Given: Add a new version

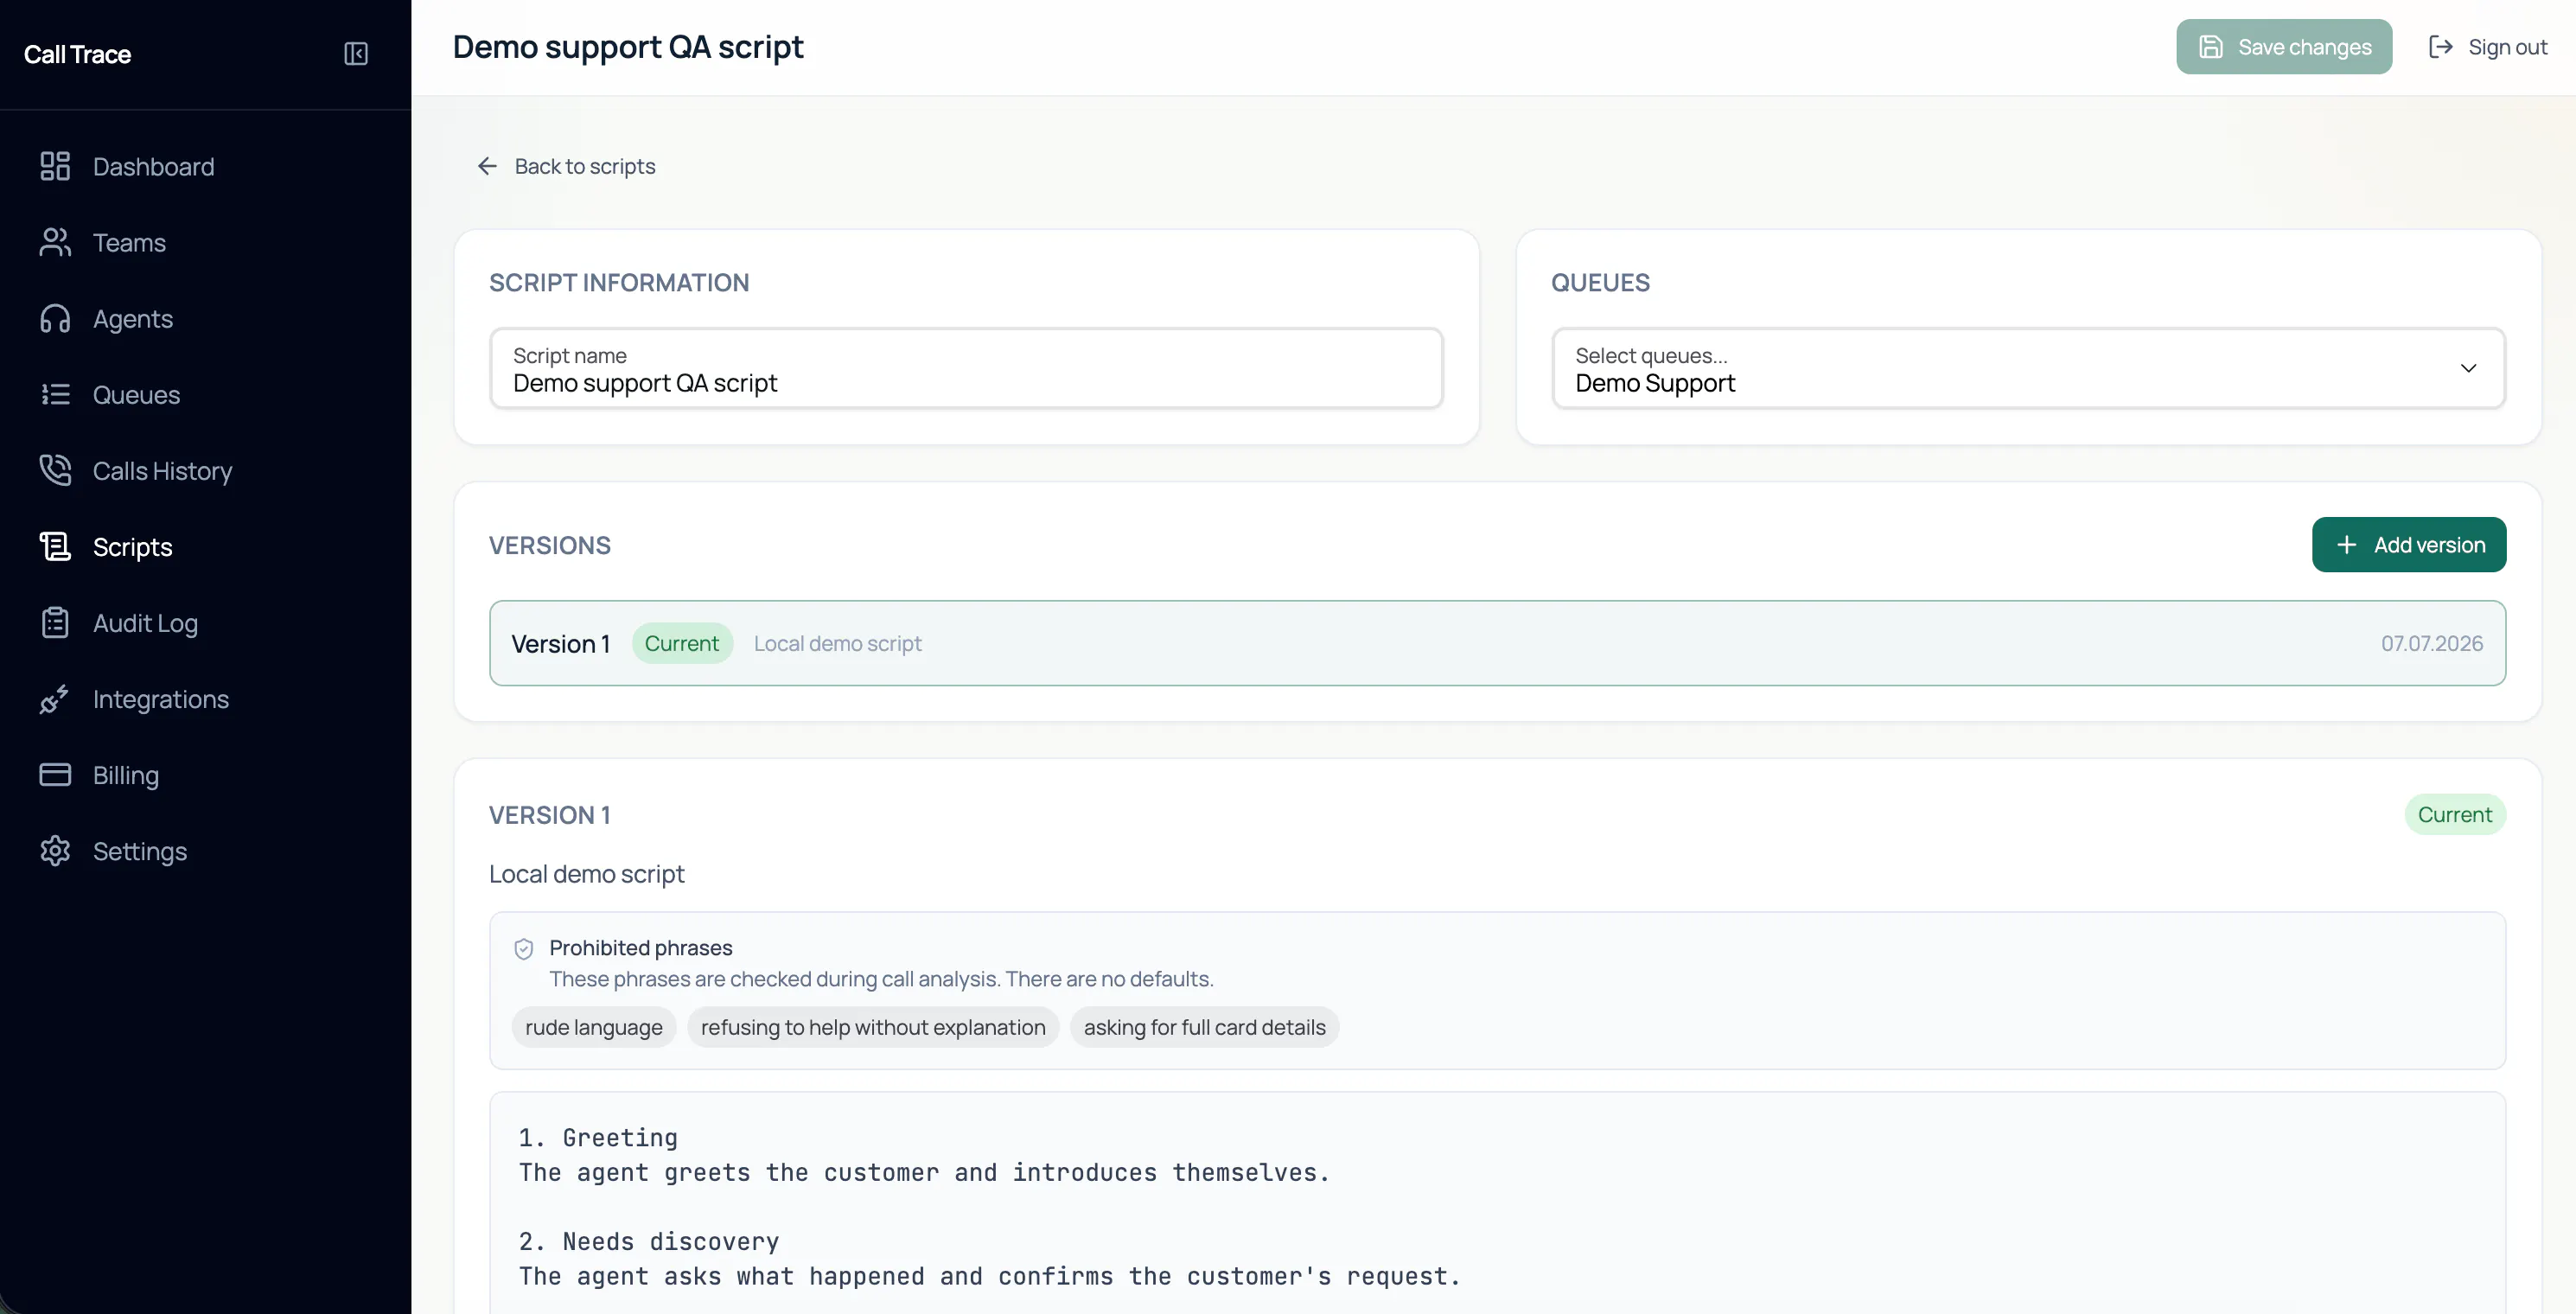Looking at the screenshot, I should [2409, 544].
